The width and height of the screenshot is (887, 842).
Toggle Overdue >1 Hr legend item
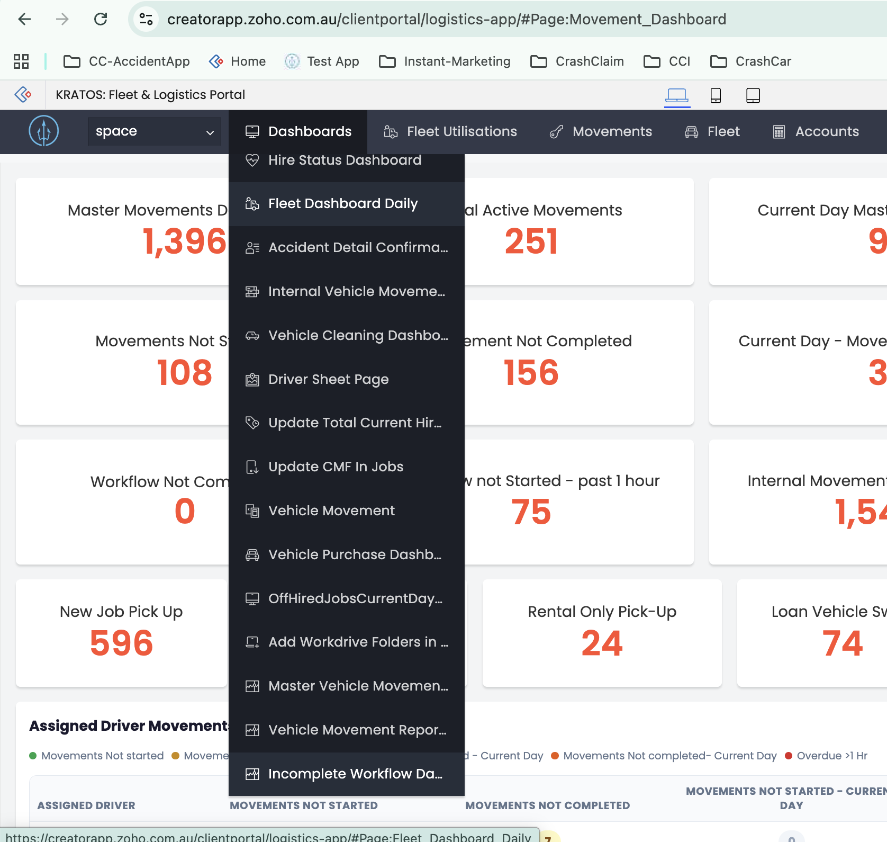pos(826,756)
